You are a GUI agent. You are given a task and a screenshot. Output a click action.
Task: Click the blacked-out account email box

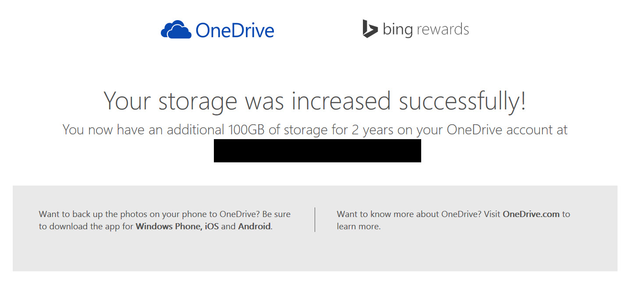[317, 151]
